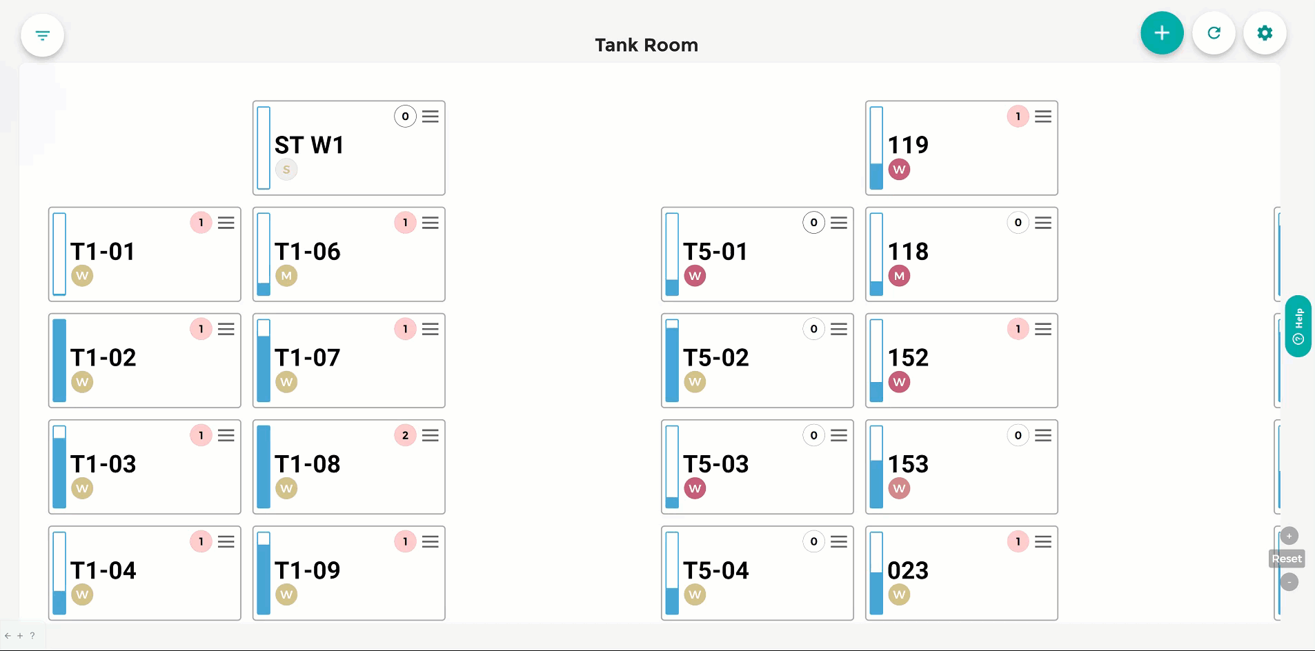Click the count badge 2 on T1-08
The image size is (1315, 651).
[x=405, y=435]
